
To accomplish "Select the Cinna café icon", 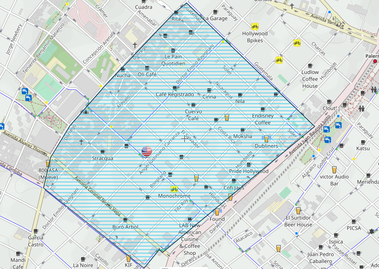I will click(209, 90).
